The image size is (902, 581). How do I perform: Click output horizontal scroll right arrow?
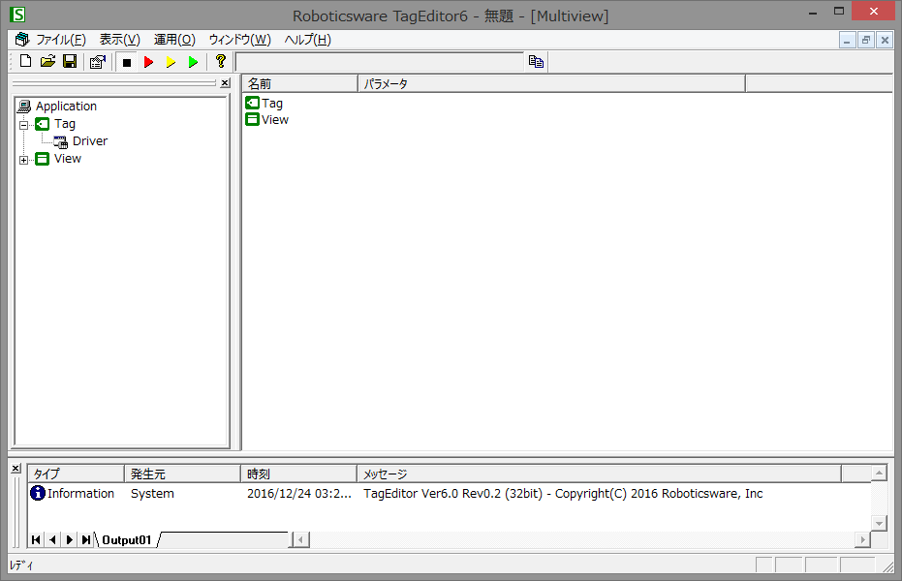(x=862, y=539)
